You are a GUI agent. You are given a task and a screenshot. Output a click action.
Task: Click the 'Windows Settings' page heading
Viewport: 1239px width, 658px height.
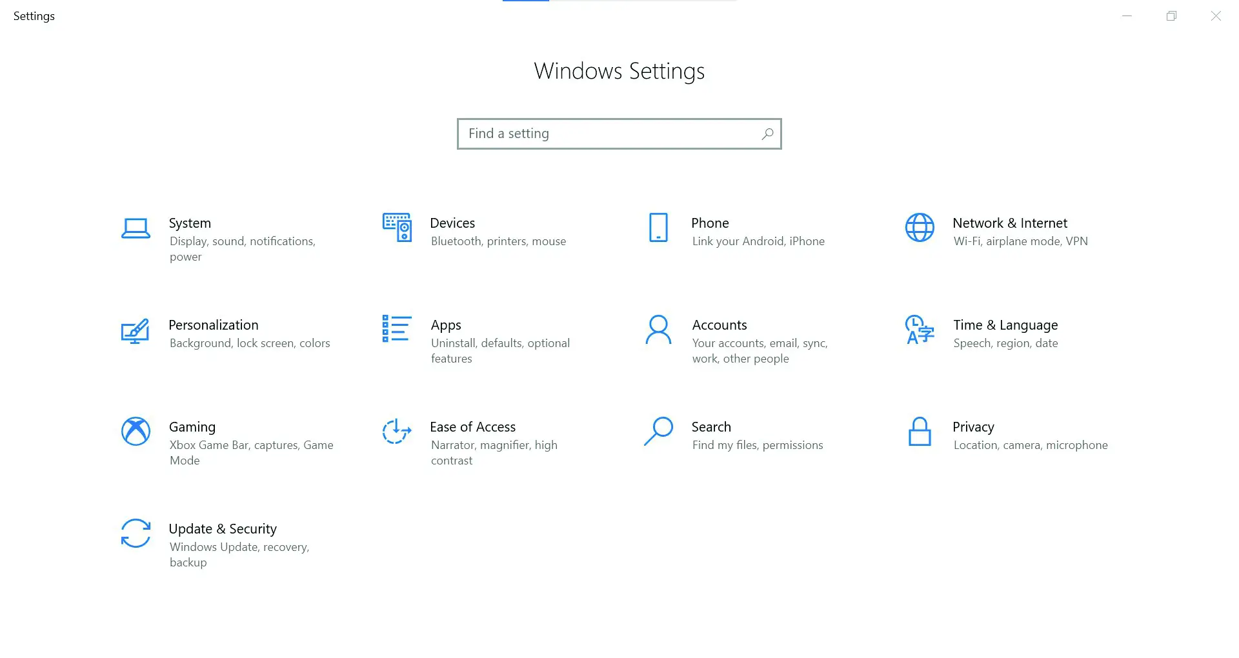pyautogui.click(x=619, y=71)
